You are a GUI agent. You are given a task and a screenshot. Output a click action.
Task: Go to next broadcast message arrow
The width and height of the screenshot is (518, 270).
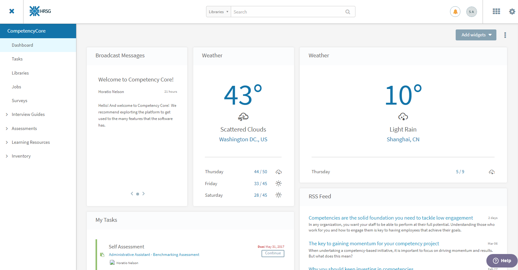143,194
